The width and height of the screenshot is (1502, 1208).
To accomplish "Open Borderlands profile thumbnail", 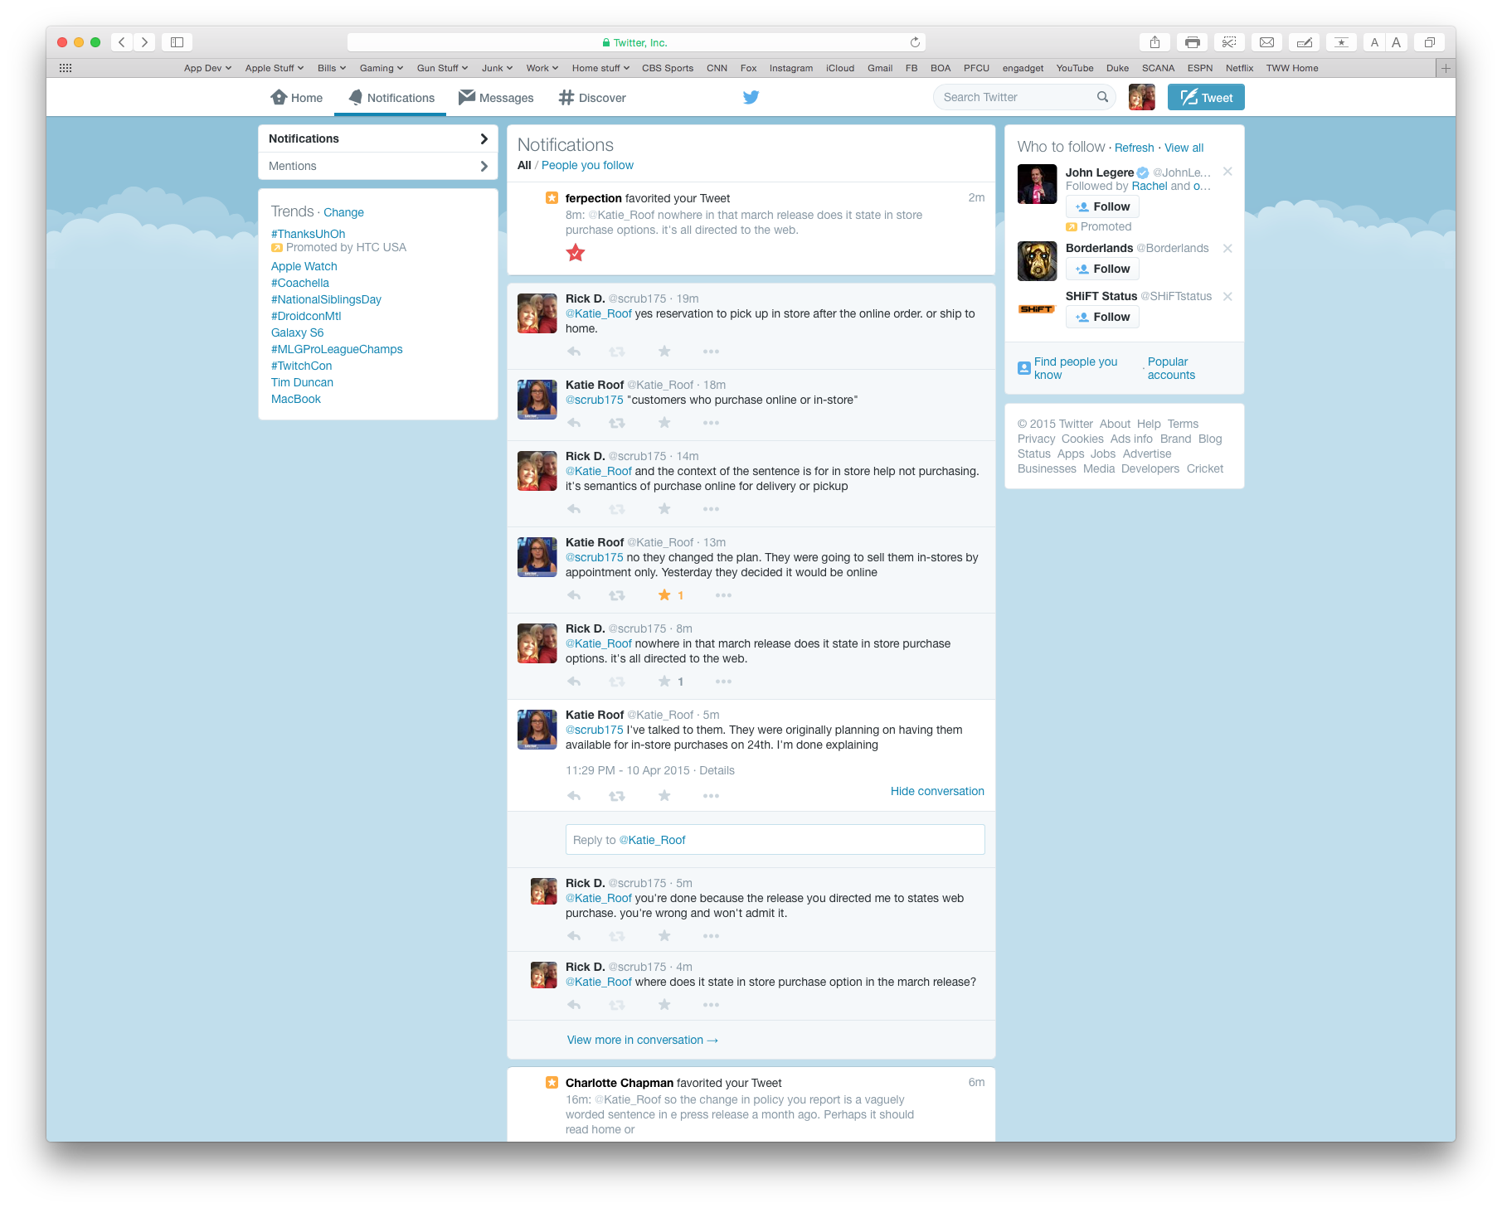I will coord(1037,261).
